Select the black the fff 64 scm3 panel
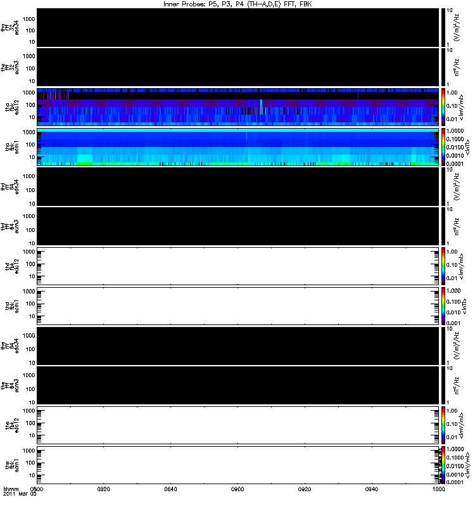475x507 pixels. (238, 385)
